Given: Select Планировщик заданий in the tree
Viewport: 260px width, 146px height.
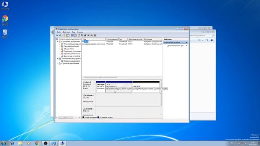Looking at the screenshot, I should click(72, 44).
